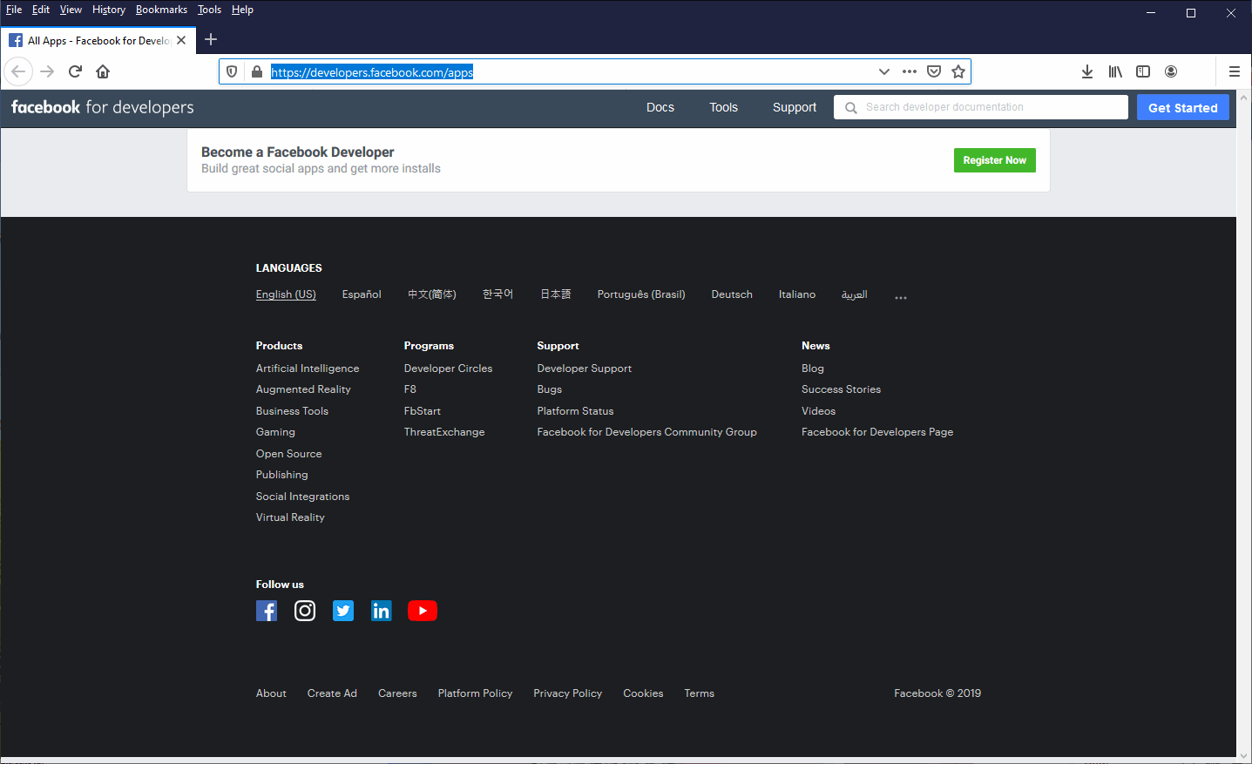This screenshot has height=764, width=1252.
Task: Open Instagram icon under Follow us
Action: point(305,611)
